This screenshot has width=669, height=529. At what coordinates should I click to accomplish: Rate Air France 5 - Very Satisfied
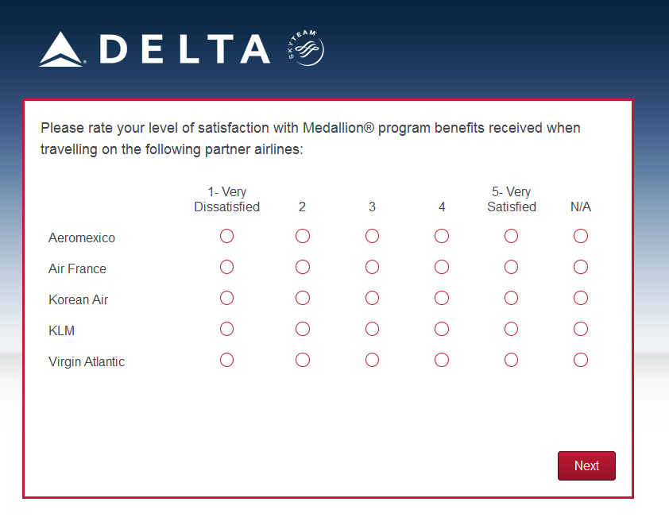point(511,267)
